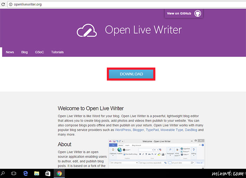Click the GitHub octocat icon
Image resolution: width=246 pixels, height=178 pixels.
198,13
